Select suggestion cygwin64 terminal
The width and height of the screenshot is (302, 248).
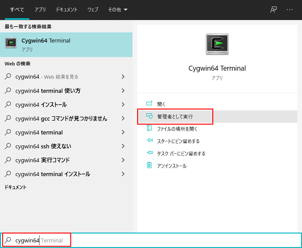(66, 132)
